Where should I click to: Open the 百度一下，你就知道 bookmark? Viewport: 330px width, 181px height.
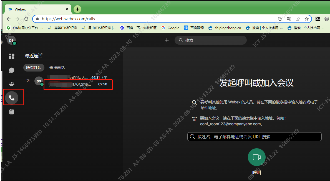[138, 28]
